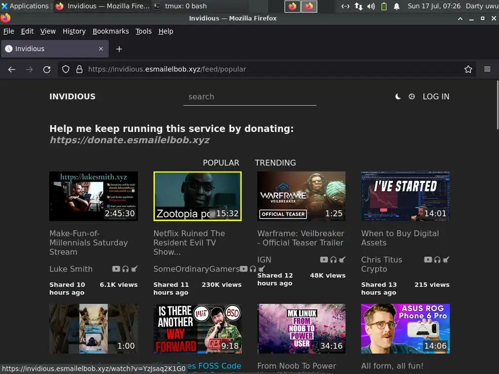Open the IGN channel link
Screen dimensions: 499x374
264,260
